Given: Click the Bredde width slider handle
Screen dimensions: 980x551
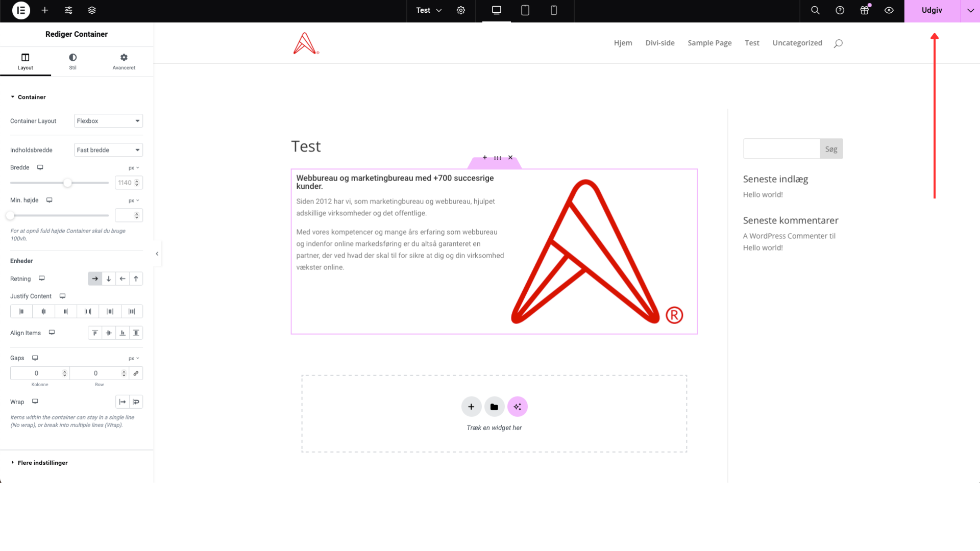Looking at the screenshot, I should click(67, 183).
